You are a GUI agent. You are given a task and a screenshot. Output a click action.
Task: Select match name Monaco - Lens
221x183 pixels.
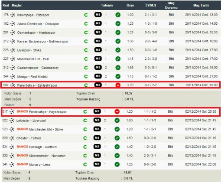(39, 164)
